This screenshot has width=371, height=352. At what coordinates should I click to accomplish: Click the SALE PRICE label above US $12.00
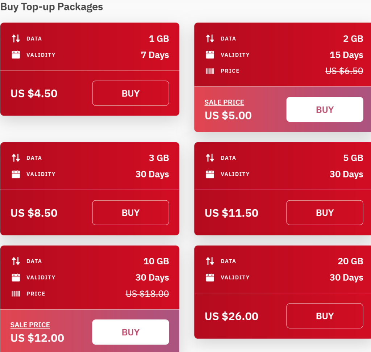(x=30, y=325)
